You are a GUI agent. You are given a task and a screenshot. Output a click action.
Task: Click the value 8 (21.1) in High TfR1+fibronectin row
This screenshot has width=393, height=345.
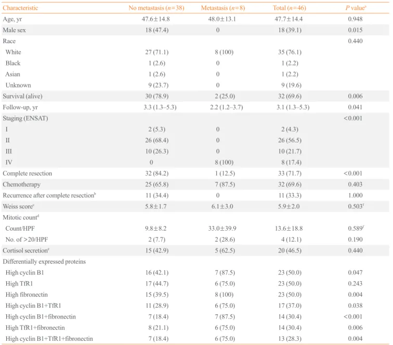tap(158, 328)
